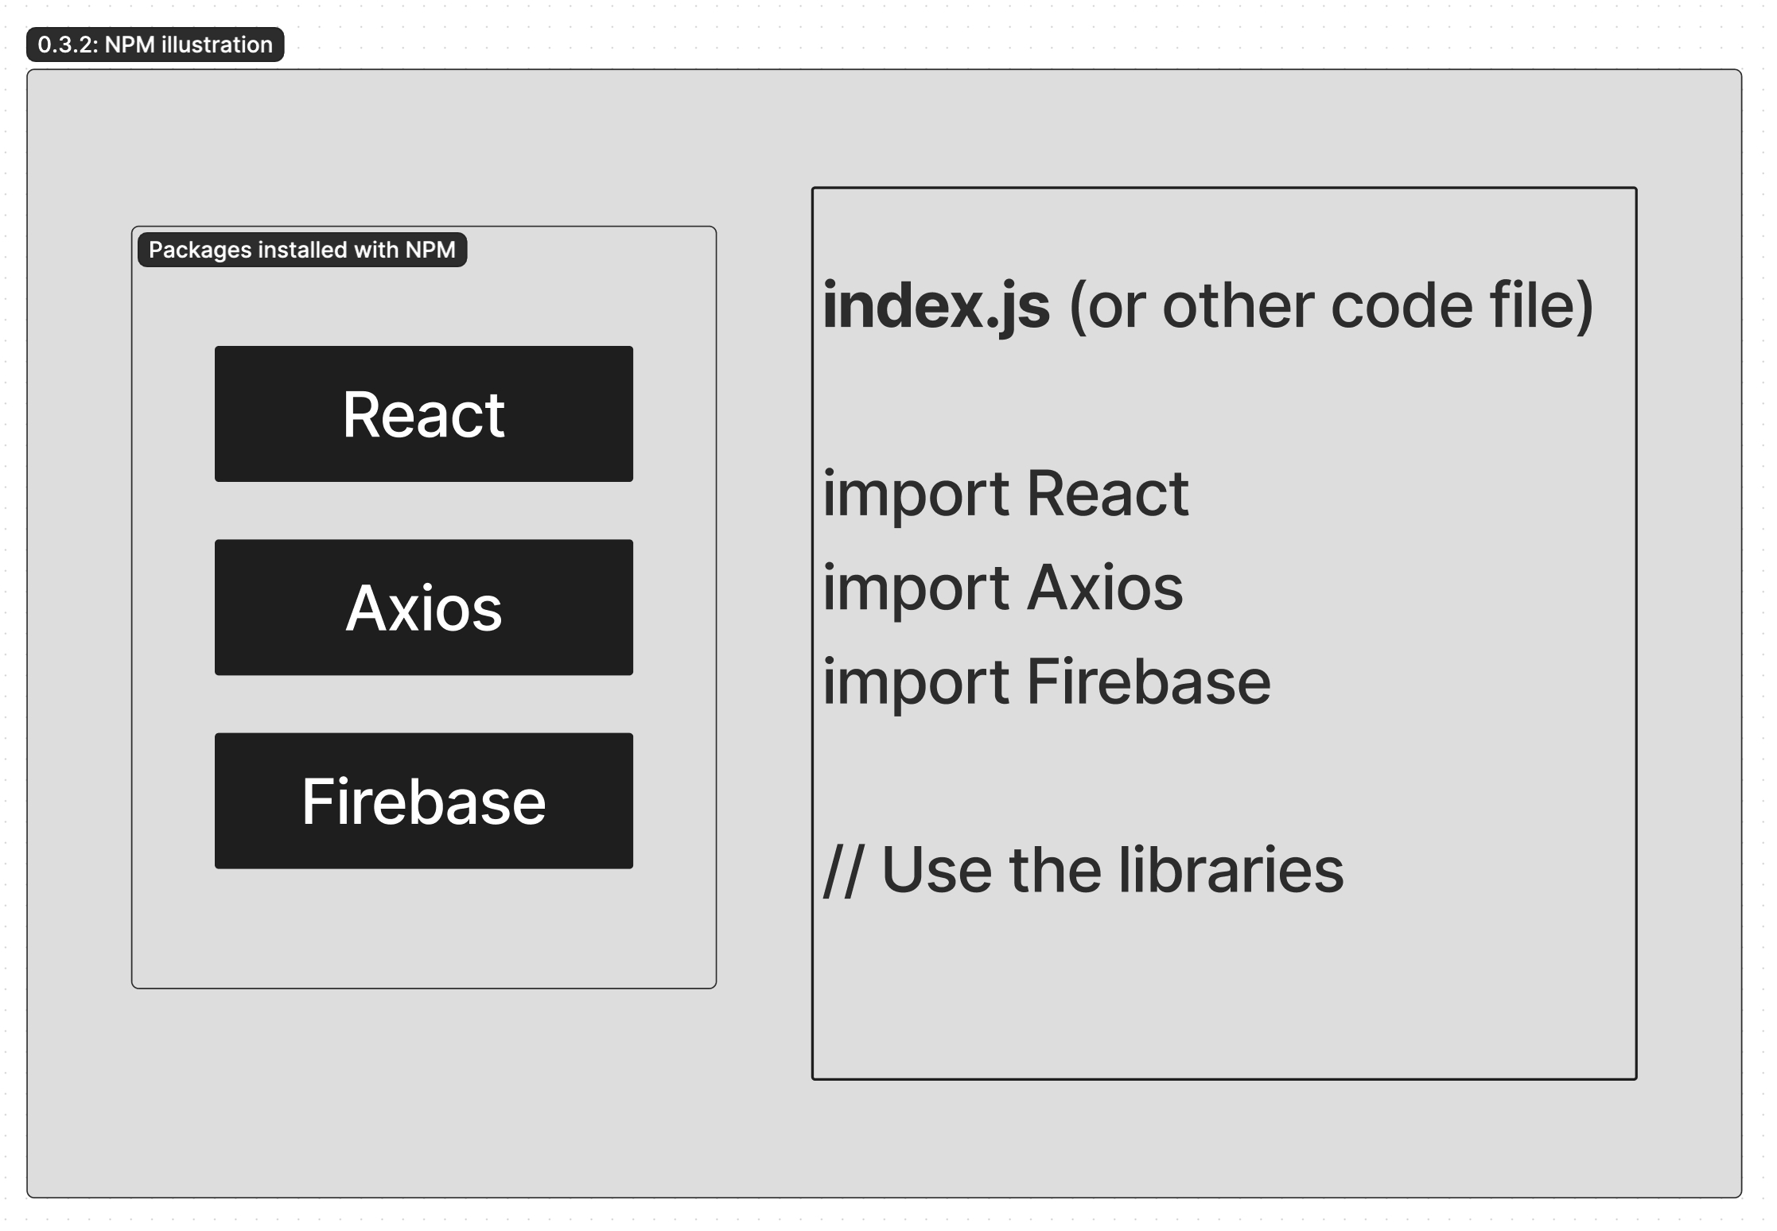Select the black React package box
This screenshot has height=1231, width=1777.
pos(423,414)
